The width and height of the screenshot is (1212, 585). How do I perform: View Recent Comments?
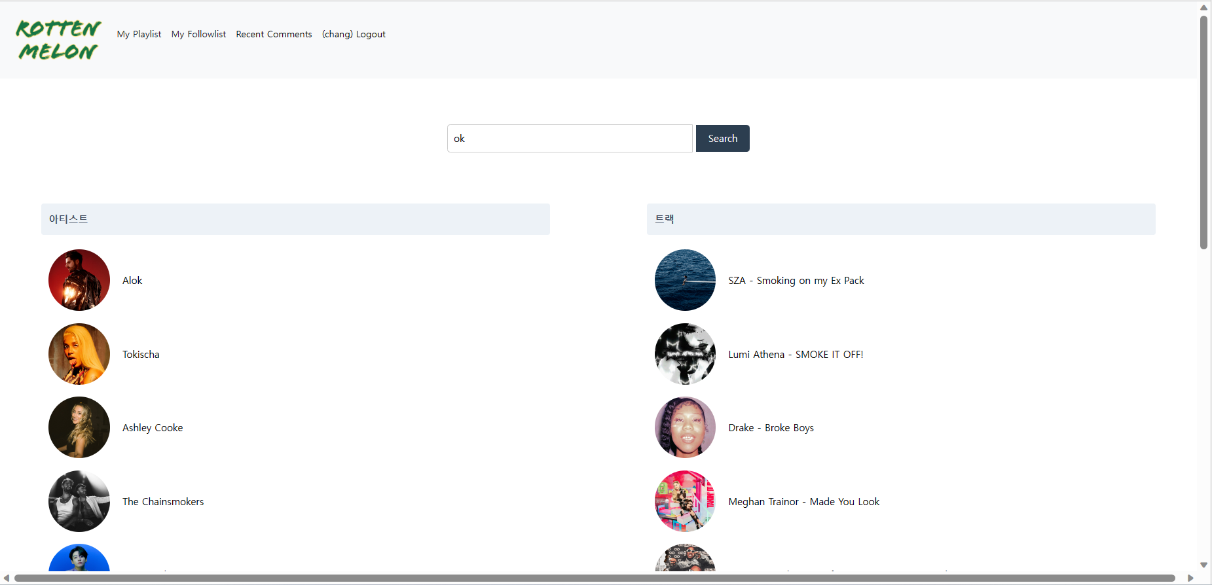[274, 34]
